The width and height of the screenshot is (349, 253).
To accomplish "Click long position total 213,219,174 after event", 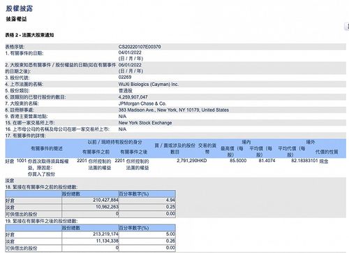I will pos(105,234).
